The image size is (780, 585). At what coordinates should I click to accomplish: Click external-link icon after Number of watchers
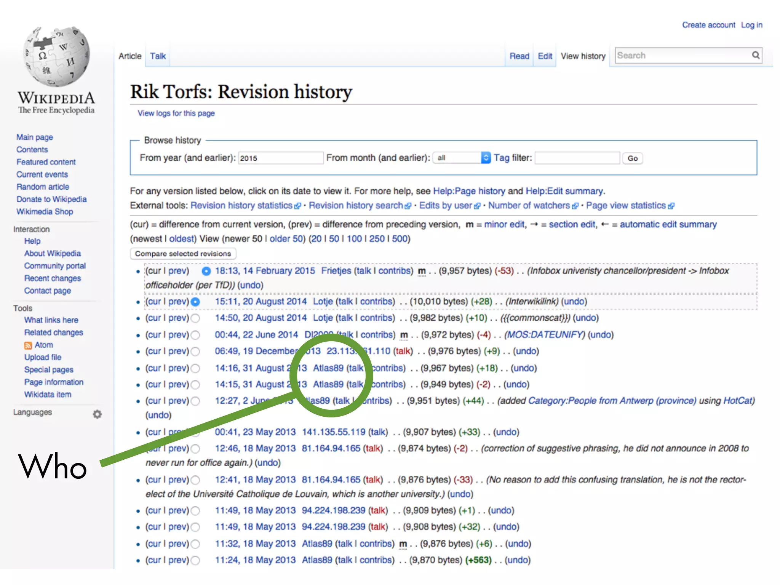(575, 206)
